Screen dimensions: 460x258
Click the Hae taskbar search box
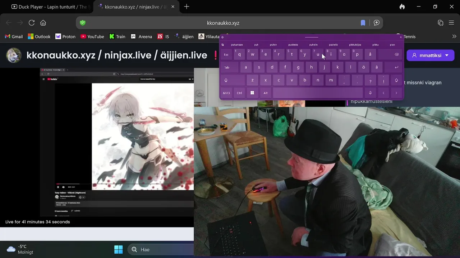point(160,249)
